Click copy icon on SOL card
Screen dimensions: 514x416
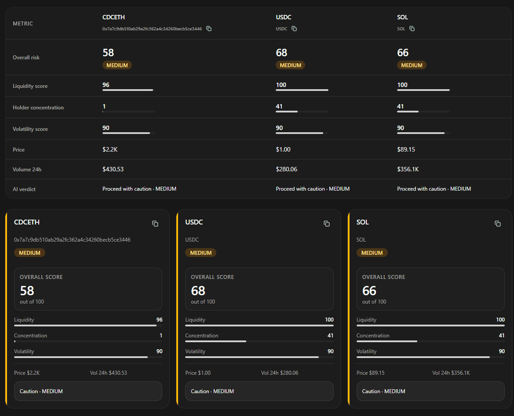pyautogui.click(x=498, y=224)
